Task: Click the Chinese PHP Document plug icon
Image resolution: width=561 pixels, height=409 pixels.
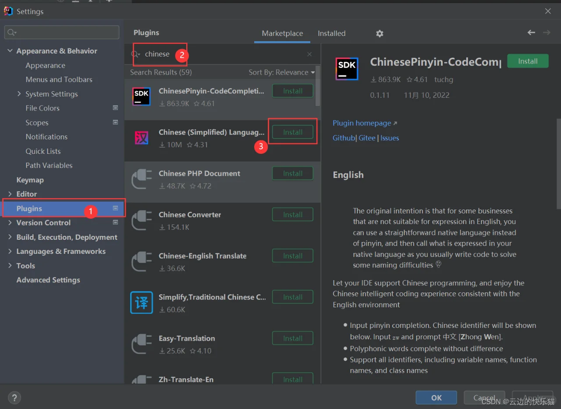Action: [141, 179]
